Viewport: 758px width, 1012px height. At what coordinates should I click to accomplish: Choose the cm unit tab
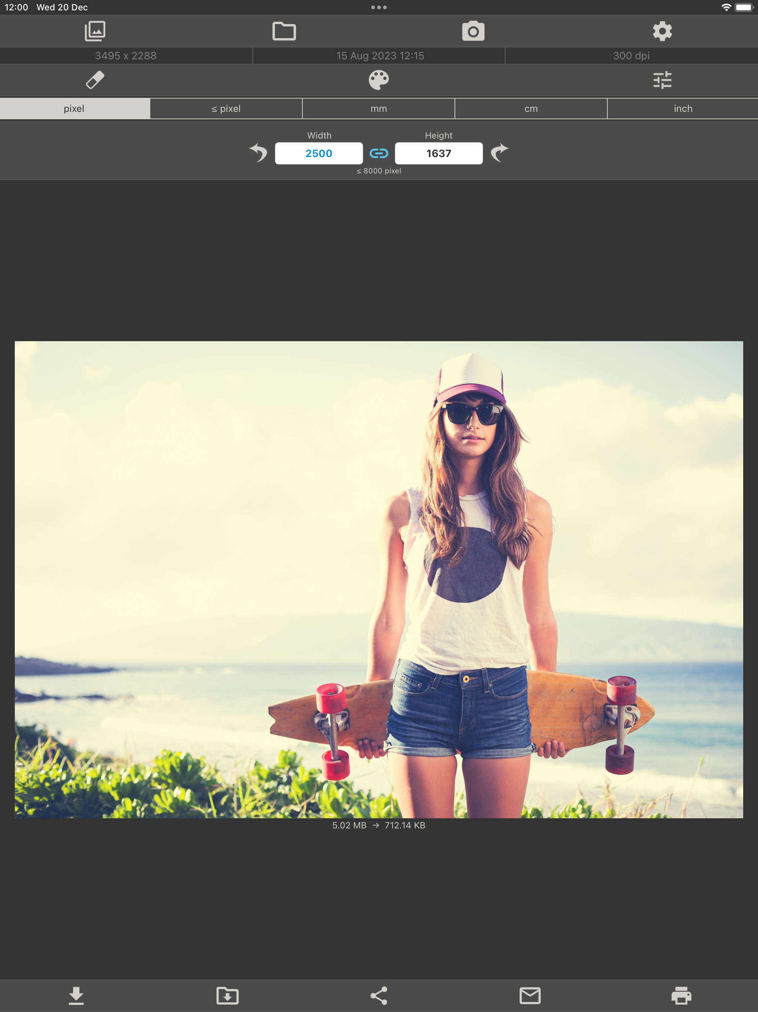[x=531, y=109]
